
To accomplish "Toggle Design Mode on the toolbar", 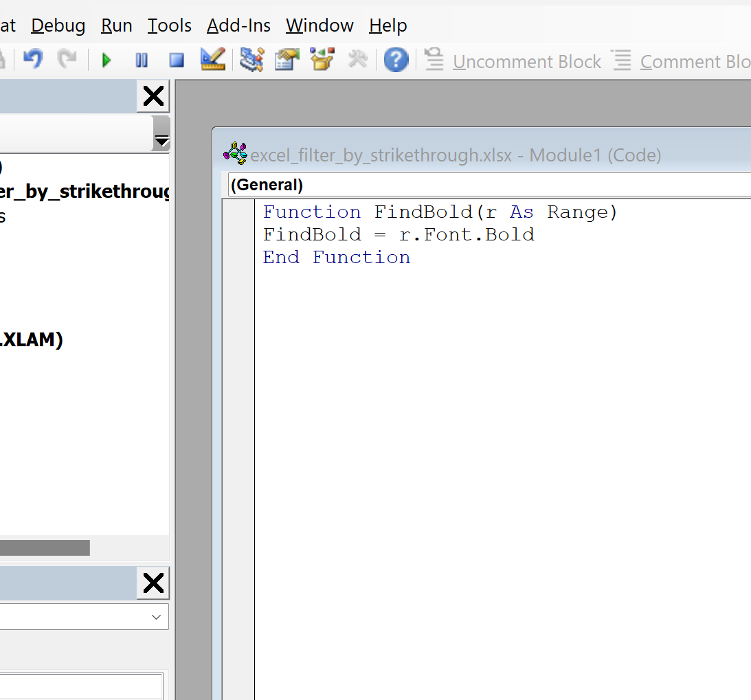I will click(x=212, y=60).
